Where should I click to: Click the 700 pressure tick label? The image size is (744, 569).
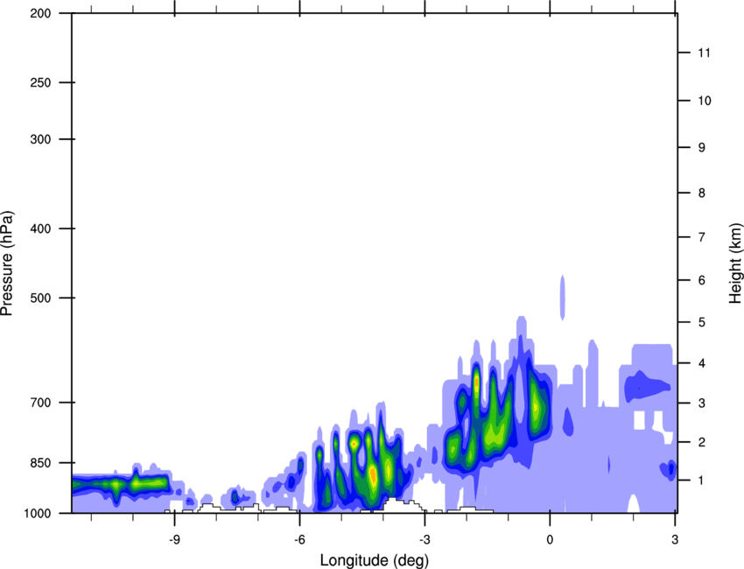(x=39, y=403)
